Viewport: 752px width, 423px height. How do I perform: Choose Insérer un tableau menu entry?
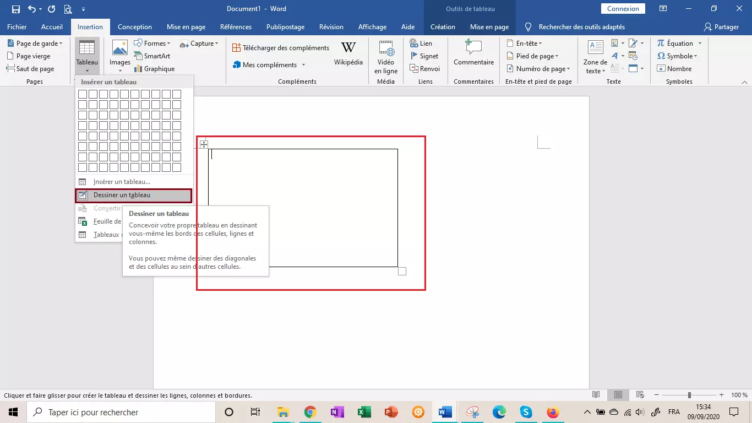pyautogui.click(x=134, y=182)
